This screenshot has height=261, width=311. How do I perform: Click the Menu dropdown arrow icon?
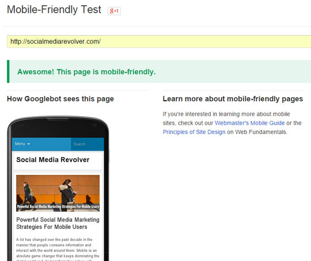click(29, 144)
